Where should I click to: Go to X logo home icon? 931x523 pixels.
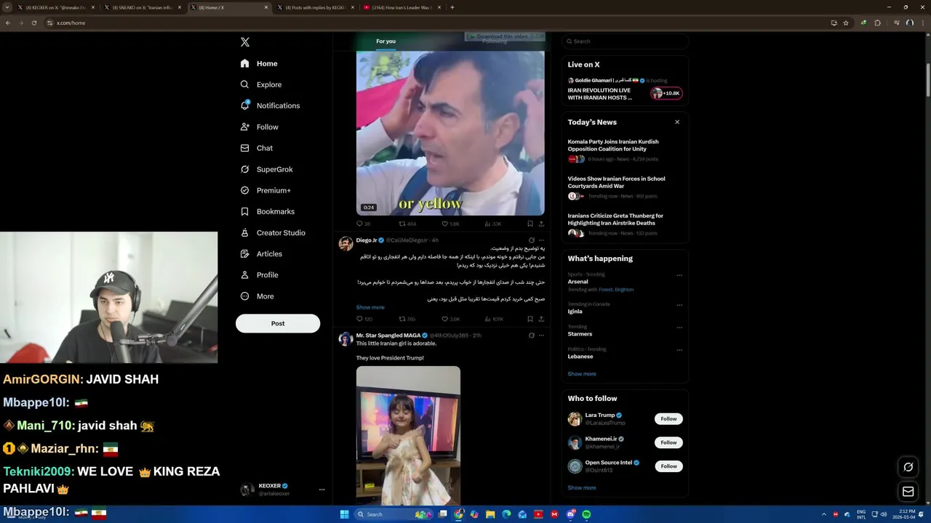245,42
